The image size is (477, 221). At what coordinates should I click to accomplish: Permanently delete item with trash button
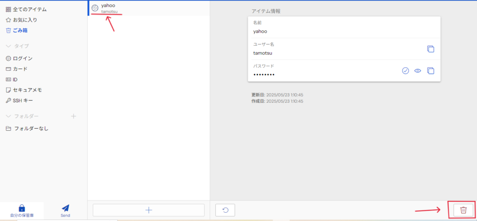[463, 210]
